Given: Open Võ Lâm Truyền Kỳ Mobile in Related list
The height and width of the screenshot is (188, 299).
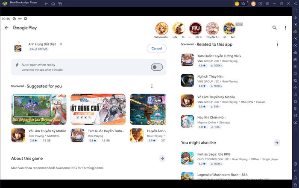Looking at the screenshot, I should coord(230,101).
